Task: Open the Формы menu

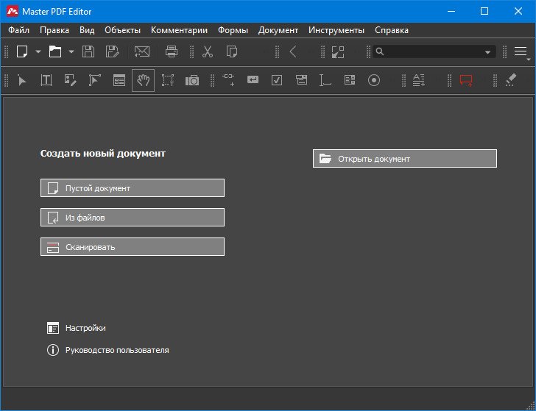Action: (233, 30)
